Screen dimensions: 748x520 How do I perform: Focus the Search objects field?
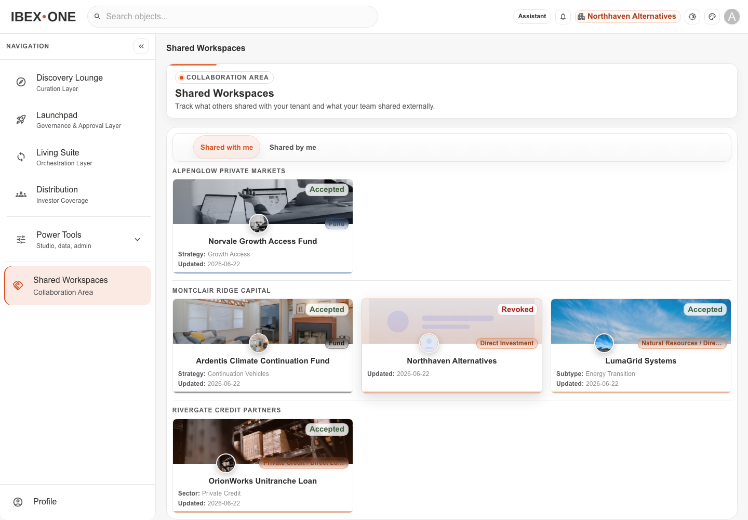point(233,17)
